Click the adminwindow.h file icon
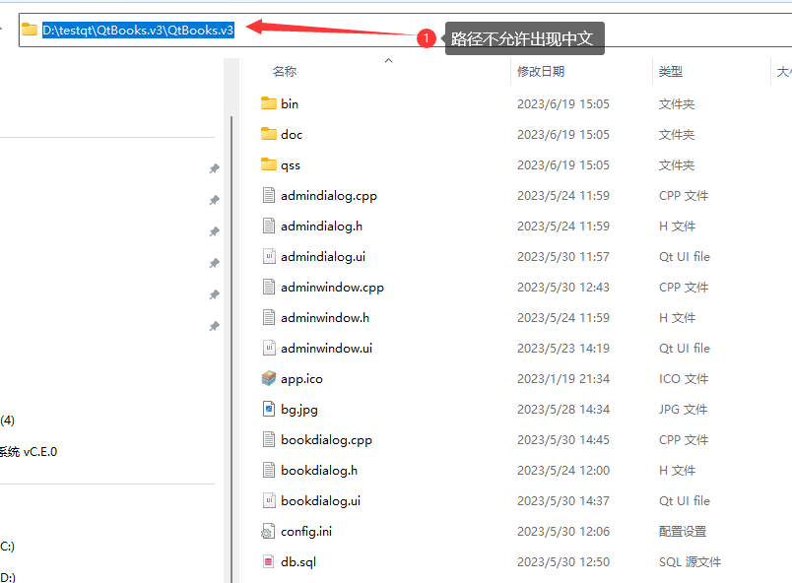Viewport: 792px width, 583px height. (x=269, y=317)
